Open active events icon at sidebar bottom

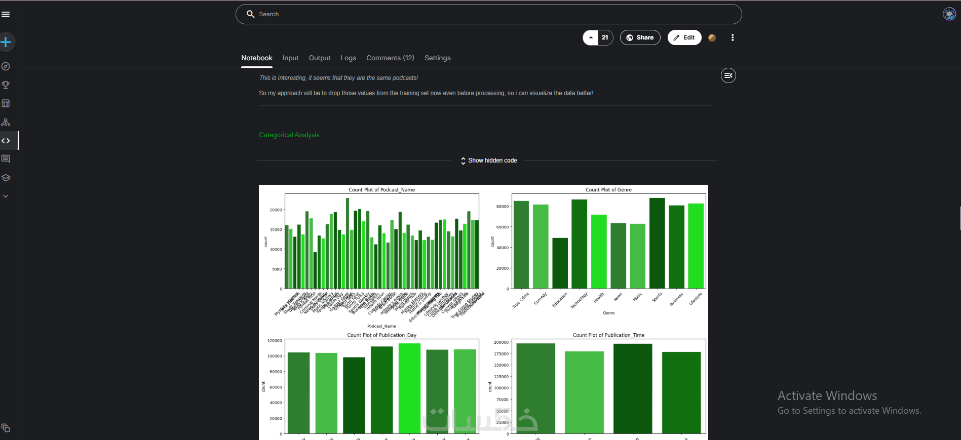(6, 428)
